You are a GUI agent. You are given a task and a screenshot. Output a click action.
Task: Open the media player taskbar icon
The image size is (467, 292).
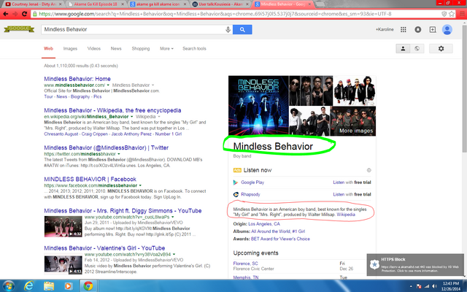[x=68, y=286]
